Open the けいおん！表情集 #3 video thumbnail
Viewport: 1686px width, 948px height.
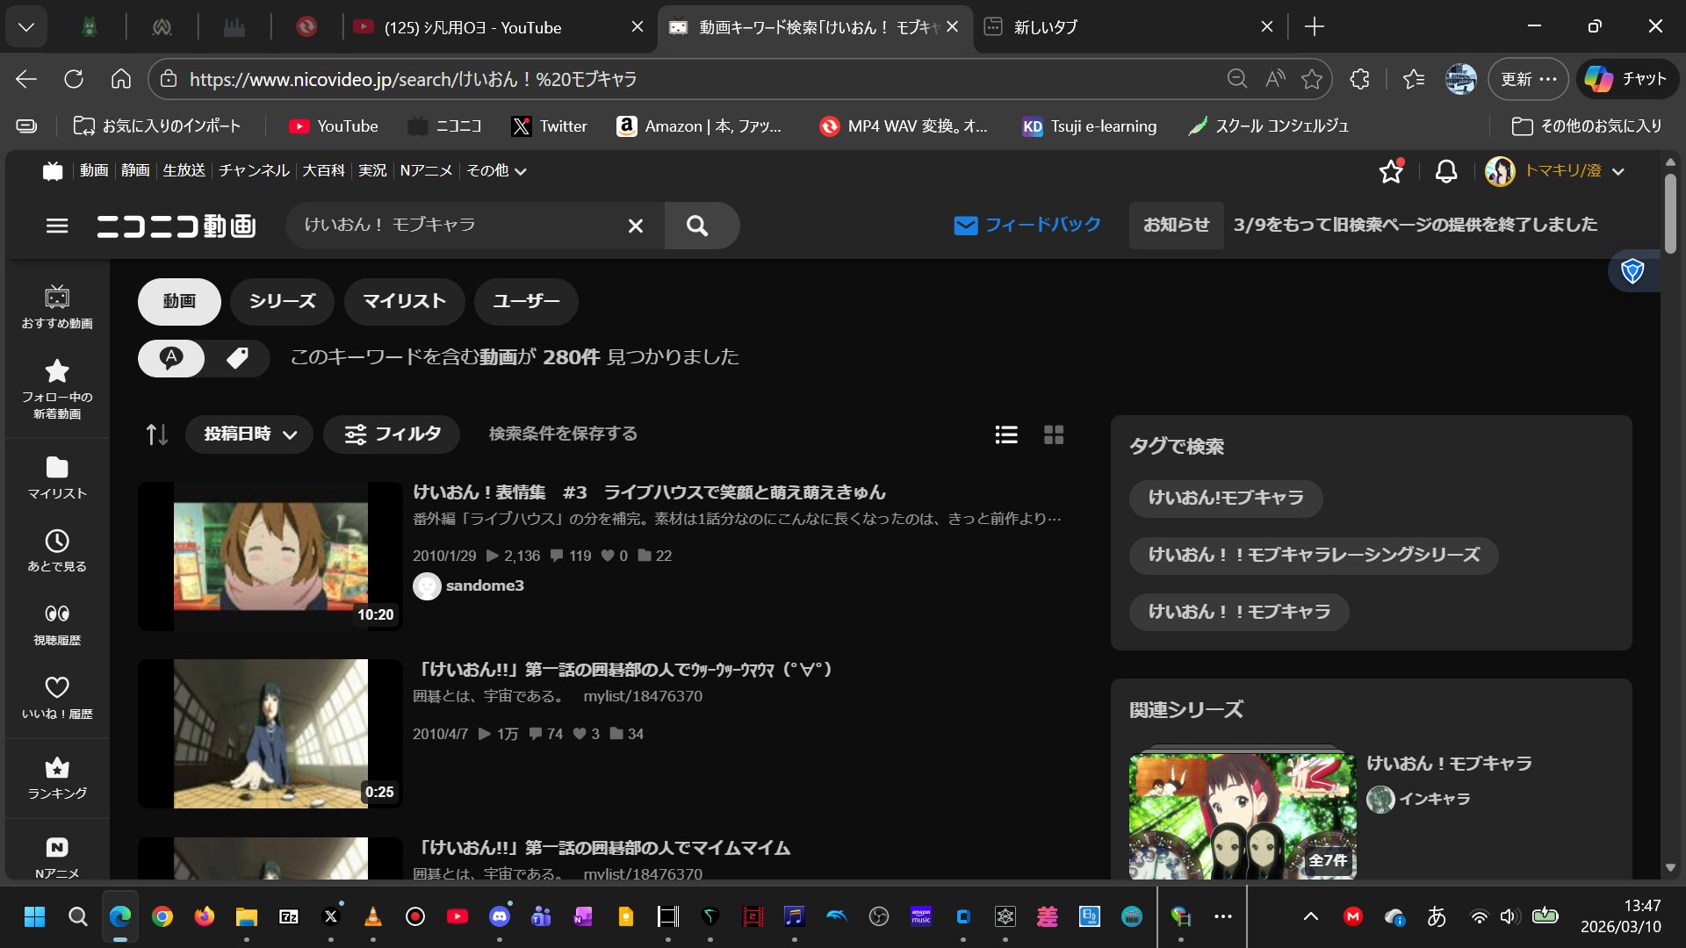click(270, 556)
